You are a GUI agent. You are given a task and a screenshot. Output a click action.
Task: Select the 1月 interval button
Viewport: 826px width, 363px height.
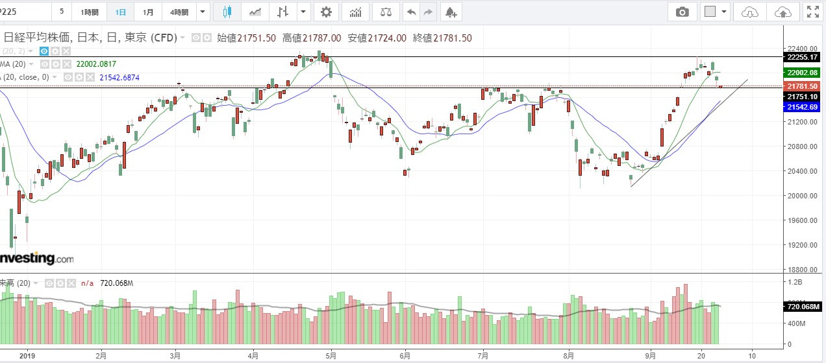click(x=149, y=12)
